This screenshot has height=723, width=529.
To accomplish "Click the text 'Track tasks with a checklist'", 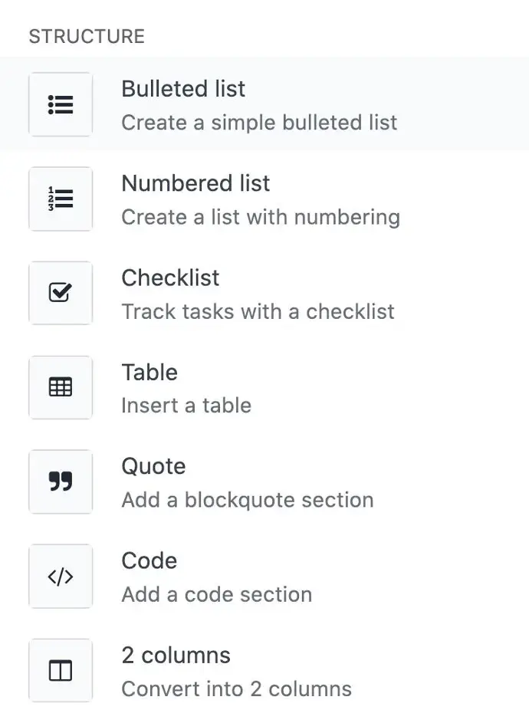I will click(x=258, y=311).
